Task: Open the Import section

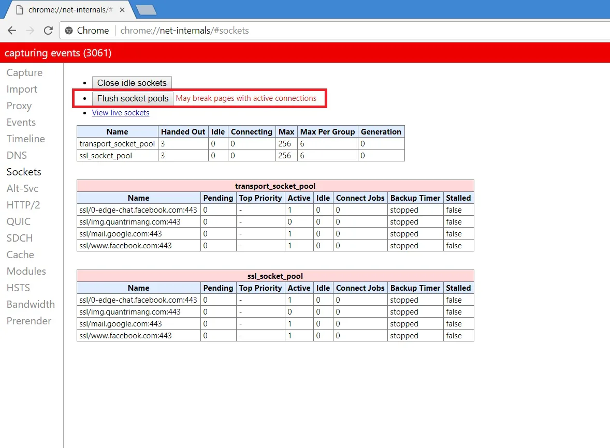Action: pos(22,89)
